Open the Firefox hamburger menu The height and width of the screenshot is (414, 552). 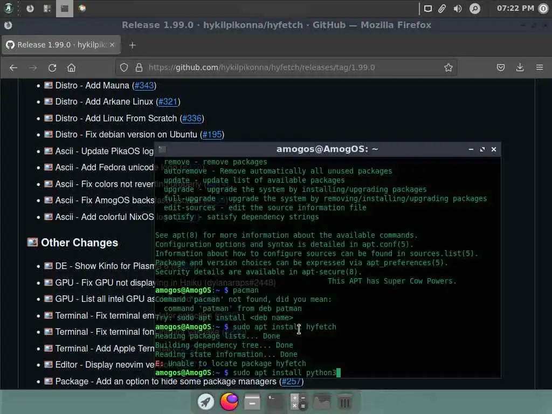(539, 67)
